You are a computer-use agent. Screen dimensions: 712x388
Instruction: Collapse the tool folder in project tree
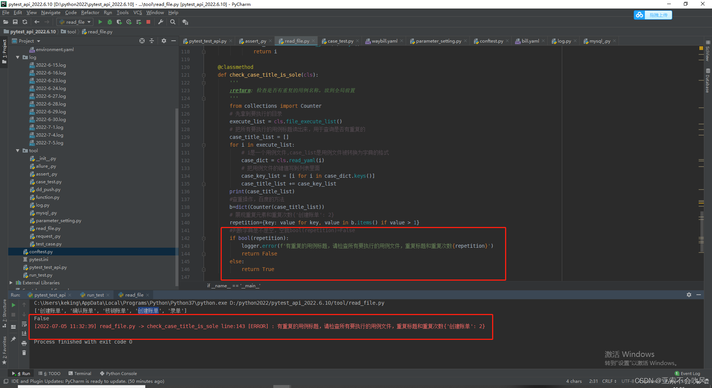pos(17,151)
